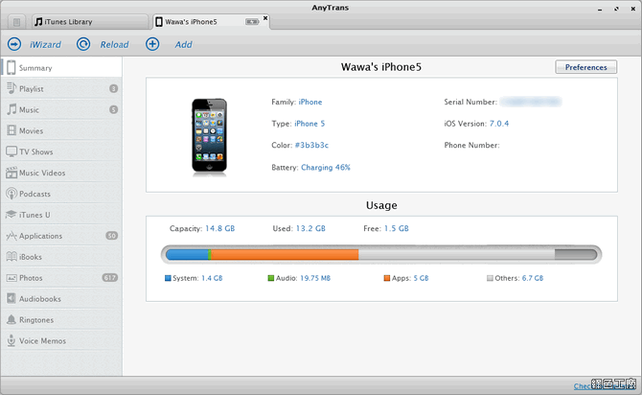Viewport: 642px width, 395px height.
Task: Click the Add label in toolbar
Action: point(183,44)
